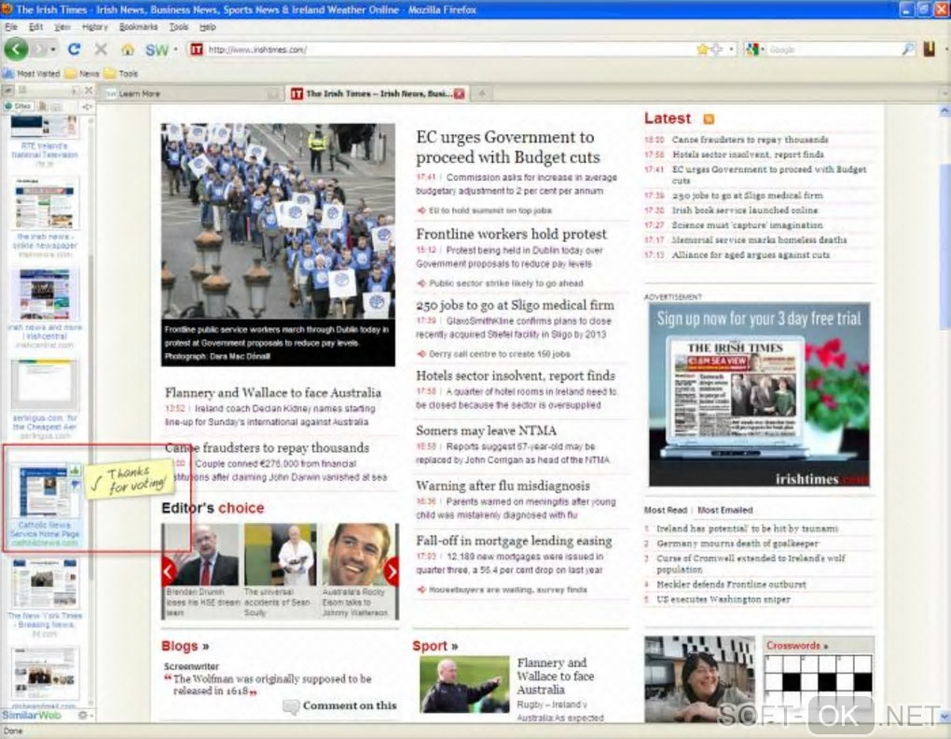The width and height of the screenshot is (951, 739).
Task: Bookmark this page with the star icon
Action: (703, 49)
